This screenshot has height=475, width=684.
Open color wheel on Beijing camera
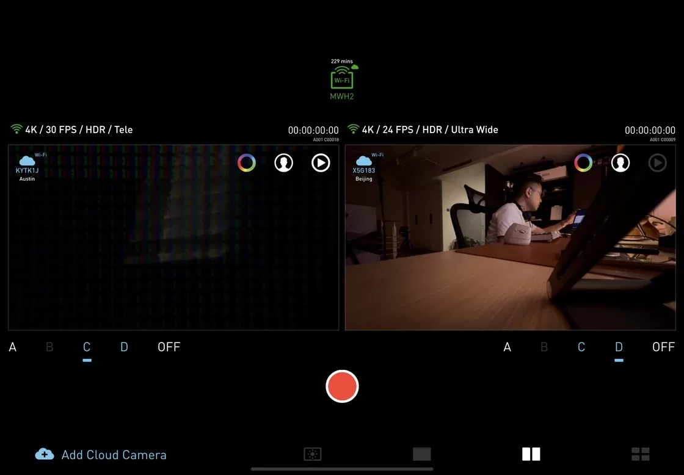(583, 162)
